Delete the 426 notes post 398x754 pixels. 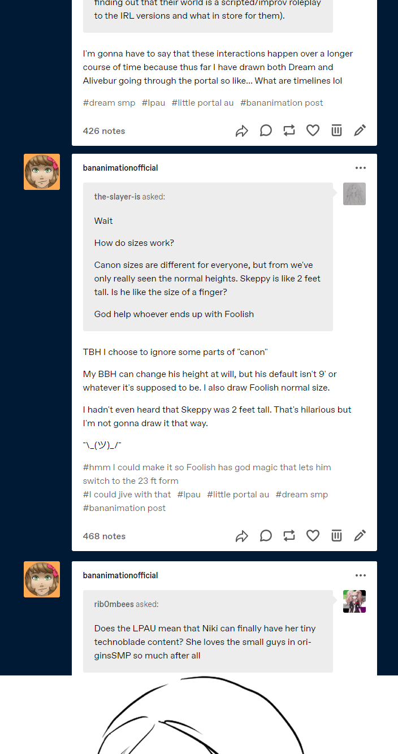point(336,131)
